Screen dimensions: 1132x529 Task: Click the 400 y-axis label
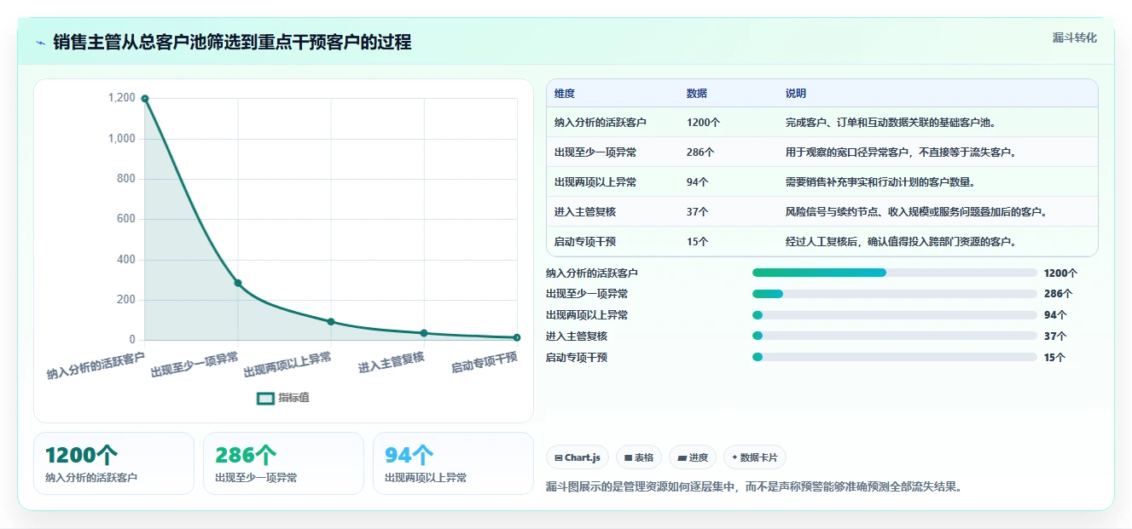126,259
